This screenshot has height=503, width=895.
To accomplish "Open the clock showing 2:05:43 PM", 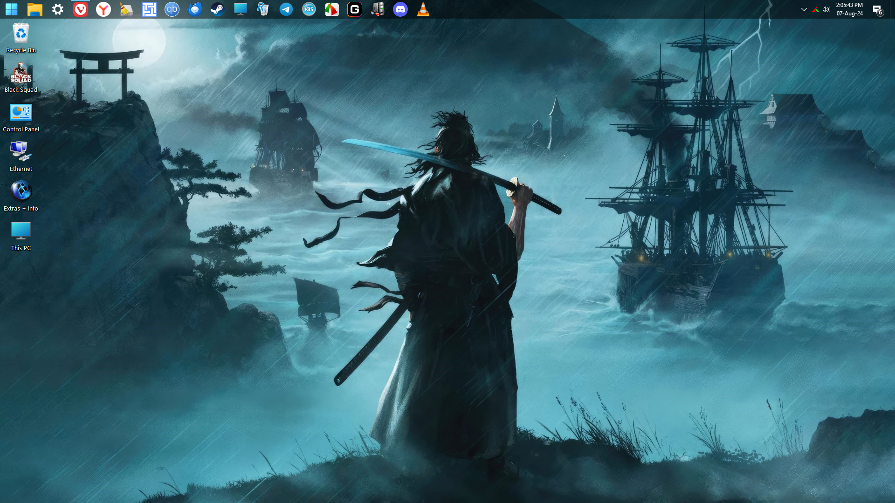I will 849,9.
